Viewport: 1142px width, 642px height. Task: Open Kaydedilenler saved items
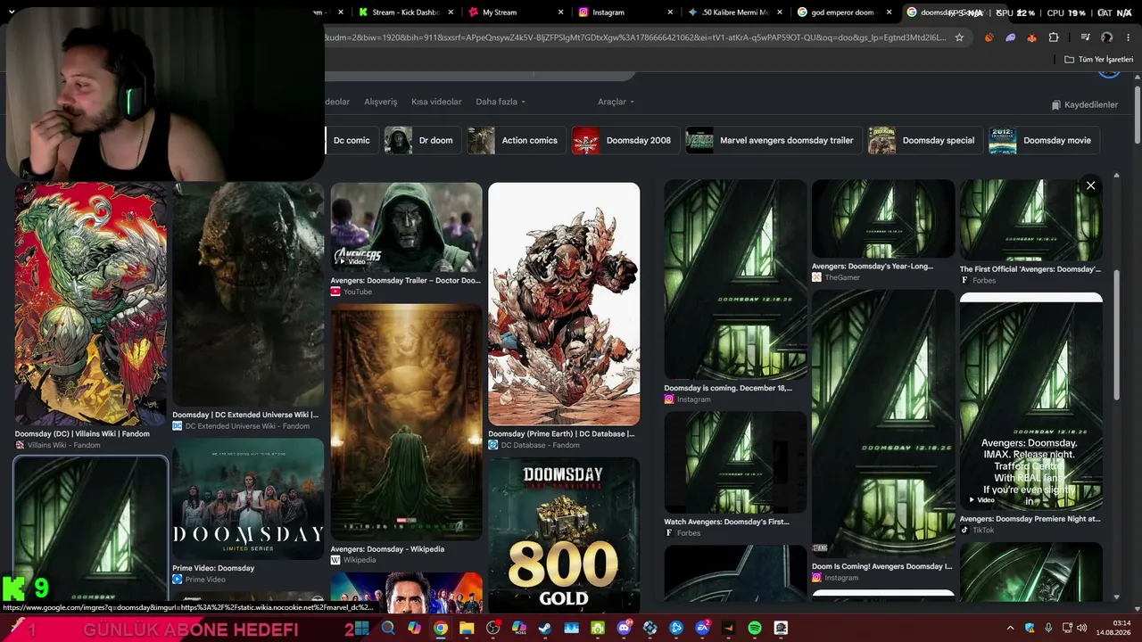pos(1084,104)
